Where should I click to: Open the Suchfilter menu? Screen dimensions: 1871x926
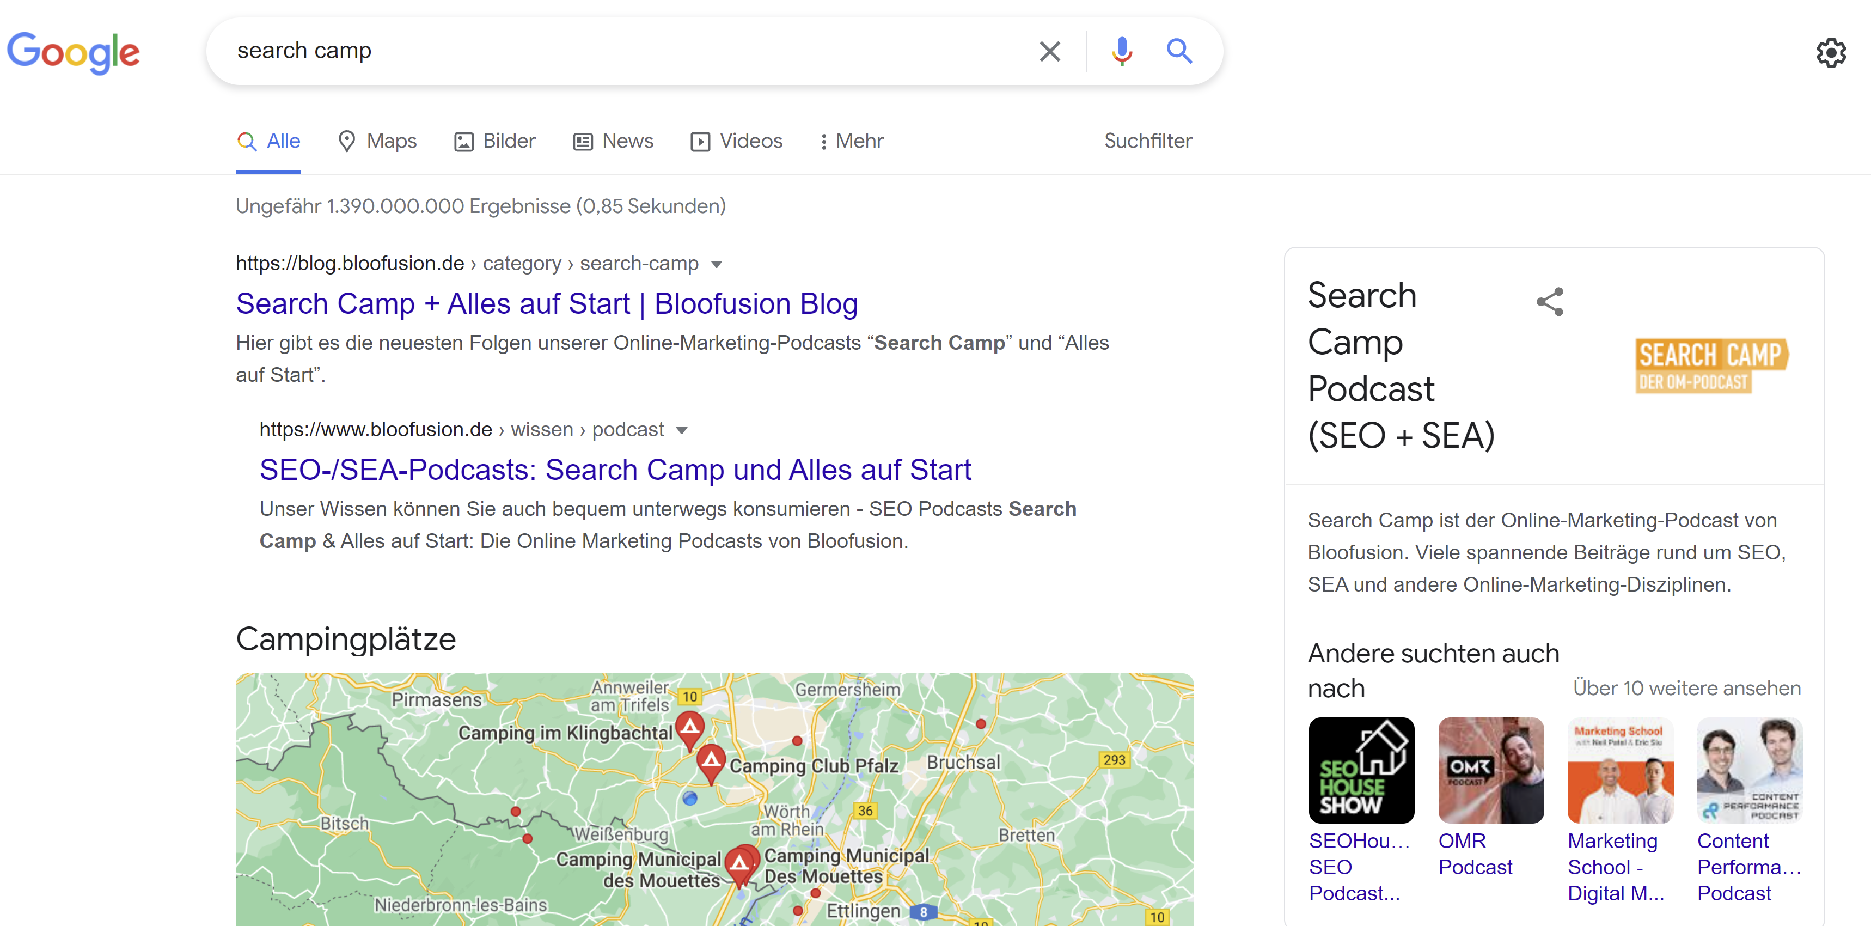click(x=1147, y=141)
